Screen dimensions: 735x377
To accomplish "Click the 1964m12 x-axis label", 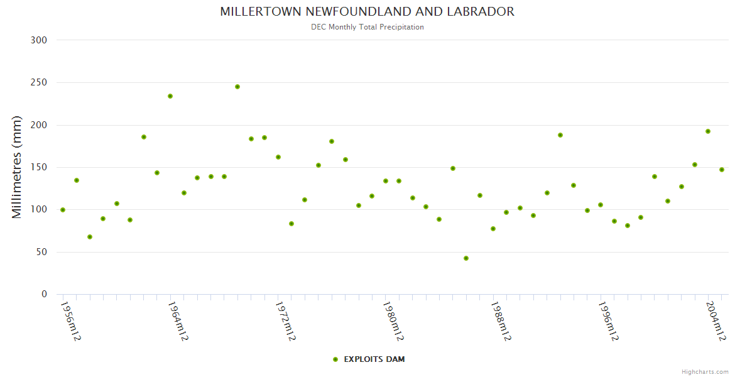I will (x=177, y=320).
